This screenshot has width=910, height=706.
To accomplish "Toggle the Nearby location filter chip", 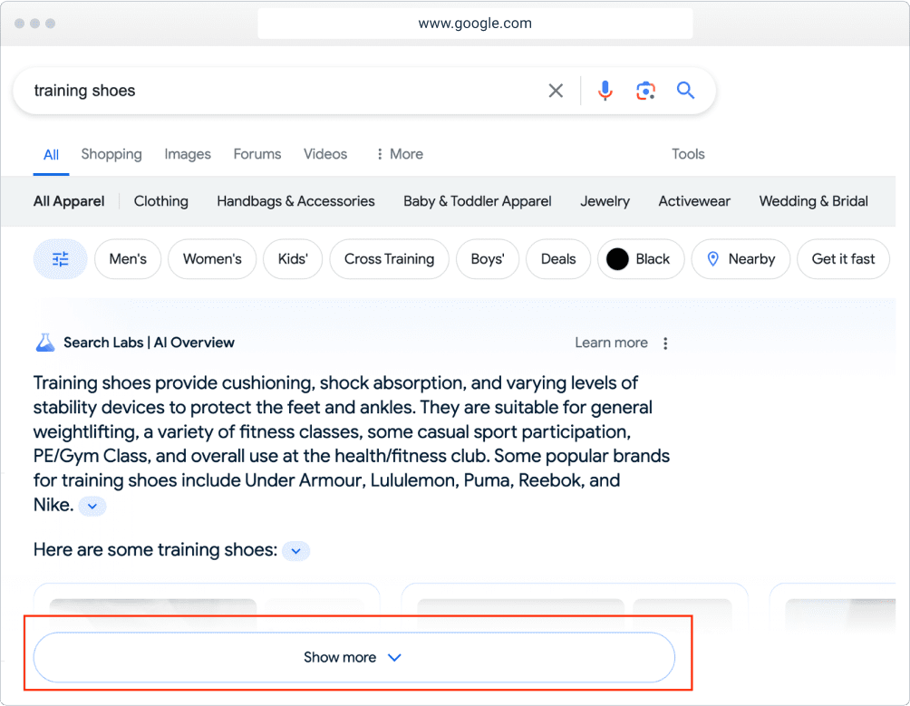I will 741,259.
